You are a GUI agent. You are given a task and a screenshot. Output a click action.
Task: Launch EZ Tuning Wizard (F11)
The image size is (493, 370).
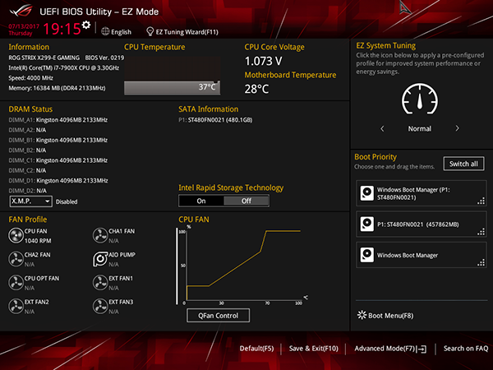182,32
